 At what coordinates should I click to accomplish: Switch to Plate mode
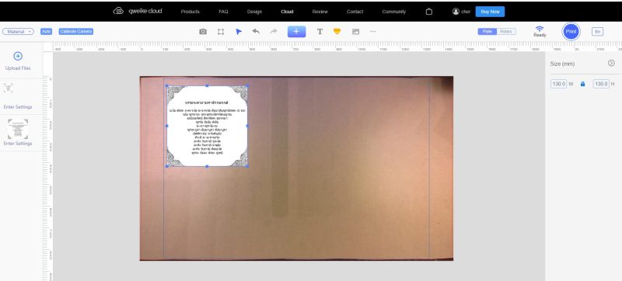[487, 31]
